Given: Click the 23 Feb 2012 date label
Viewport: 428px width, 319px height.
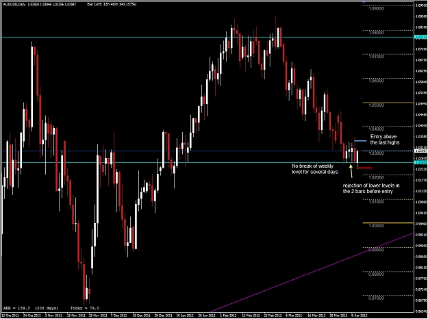Looking at the screenshot, I should [x=272, y=315].
